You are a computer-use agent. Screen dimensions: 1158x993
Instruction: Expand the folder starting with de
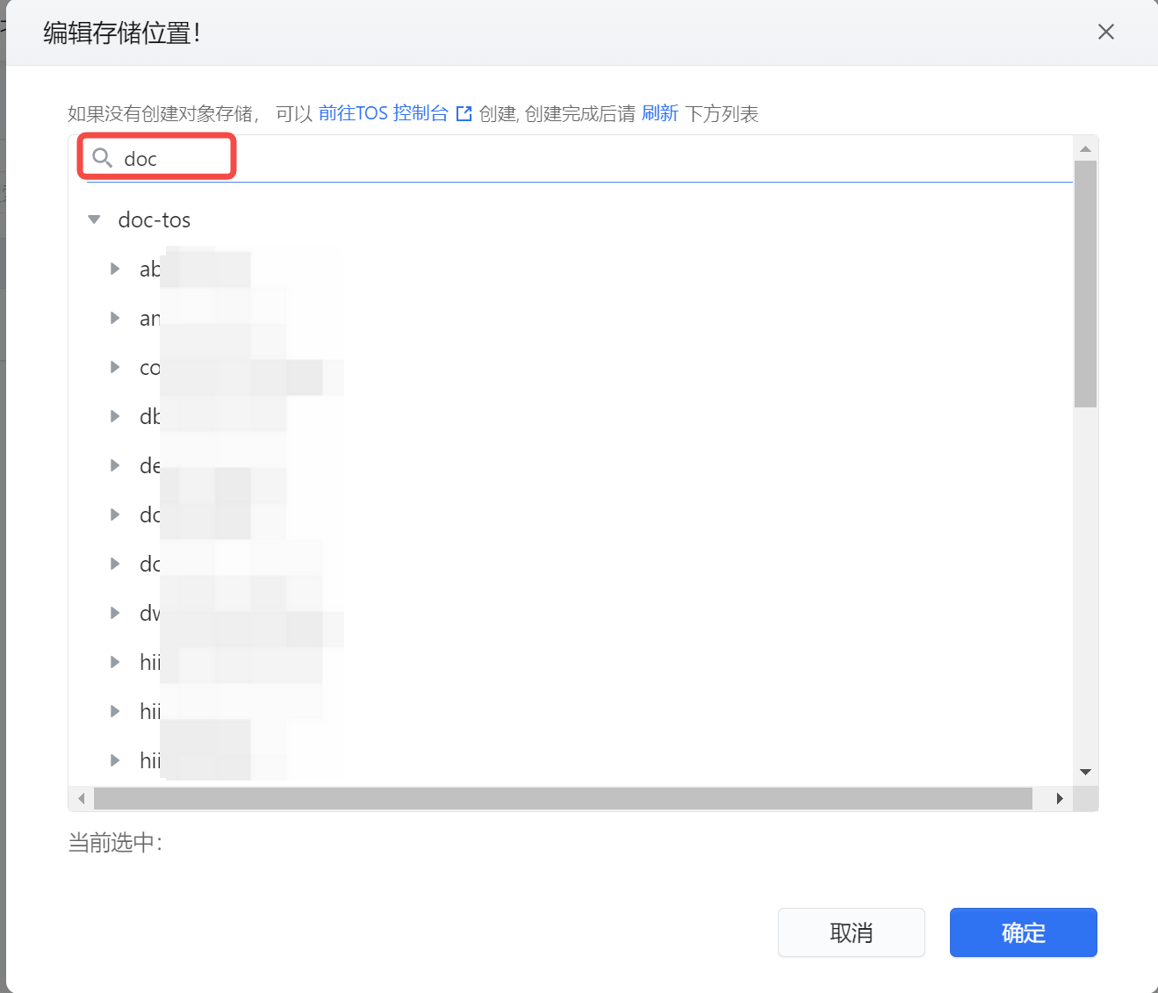pyautogui.click(x=115, y=465)
